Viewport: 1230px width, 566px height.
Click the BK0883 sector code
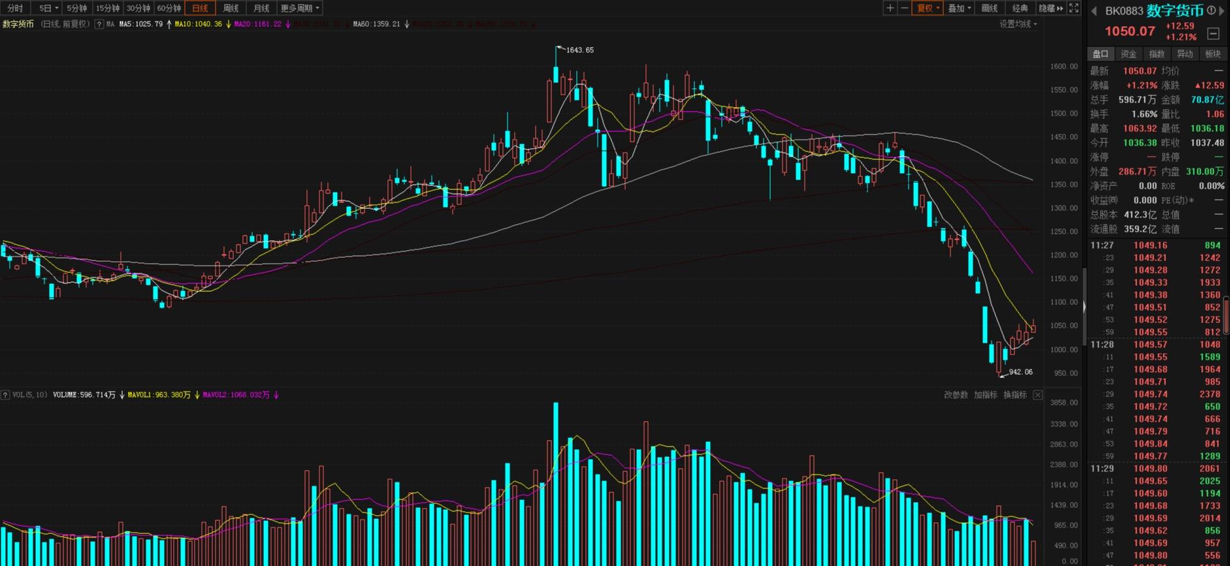tap(1124, 11)
